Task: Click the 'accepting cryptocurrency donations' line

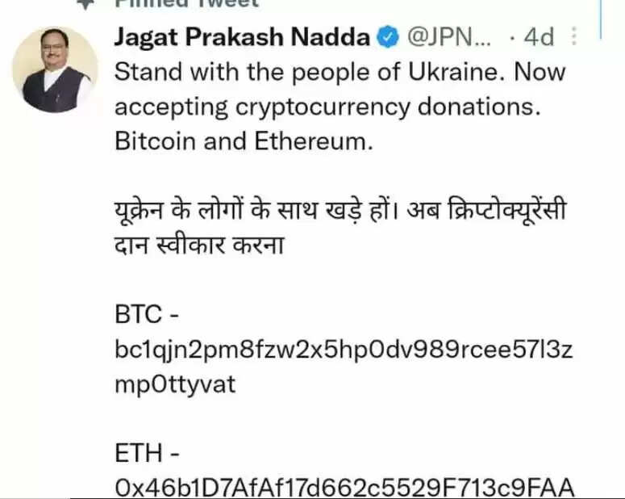Action: click(327, 107)
